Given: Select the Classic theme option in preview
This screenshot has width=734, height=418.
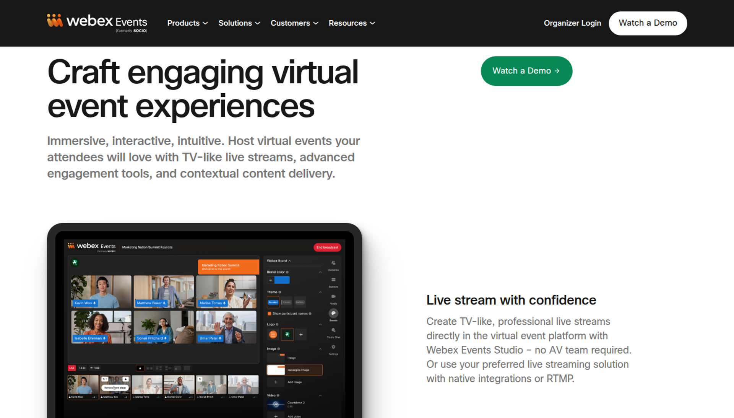Looking at the screenshot, I should pyautogui.click(x=287, y=302).
